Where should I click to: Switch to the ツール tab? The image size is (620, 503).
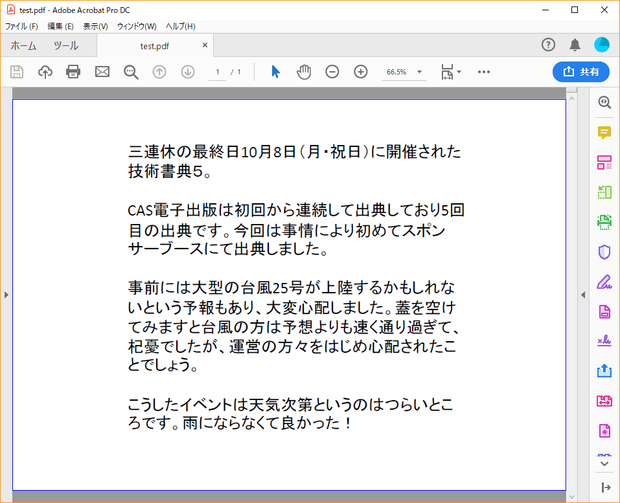click(65, 46)
